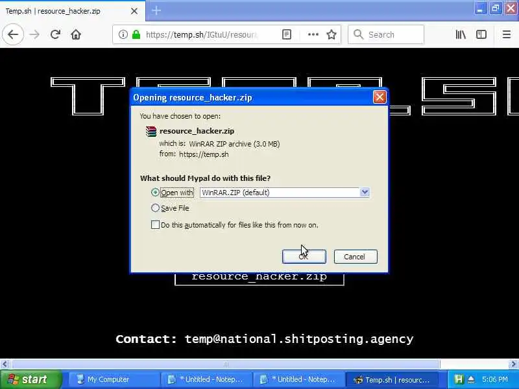Image resolution: width=519 pixels, height=389 pixels.
Task: Switch to My Computer taskbar item
Action: click(114, 379)
